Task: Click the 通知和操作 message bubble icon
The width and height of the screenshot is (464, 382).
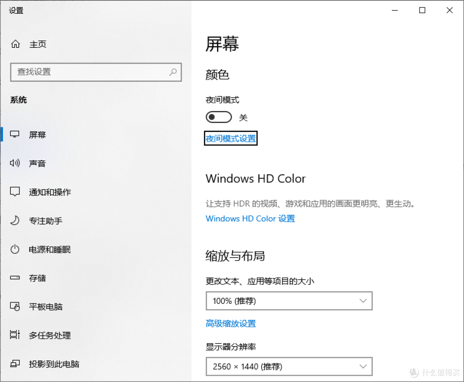Action: point(15,192)
